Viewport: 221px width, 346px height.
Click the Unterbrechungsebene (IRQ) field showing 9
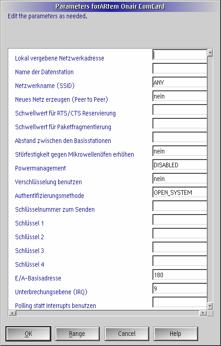point(180,289)
